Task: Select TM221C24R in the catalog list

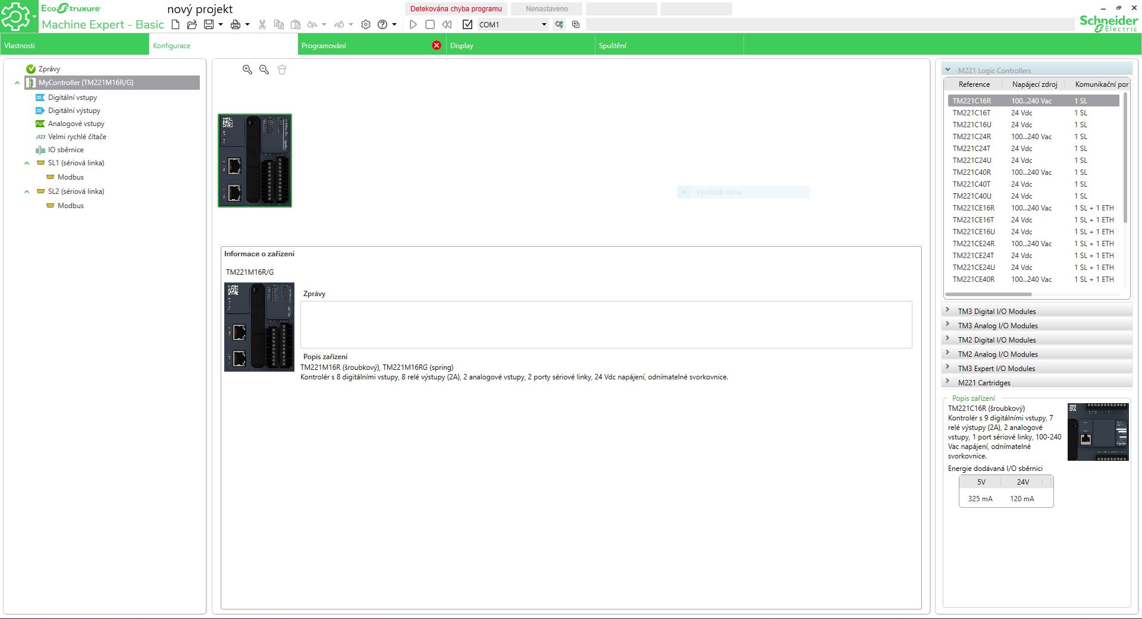Action: click(1034, 137)
